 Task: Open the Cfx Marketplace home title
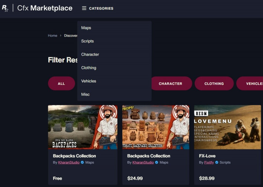coord(45,8)
